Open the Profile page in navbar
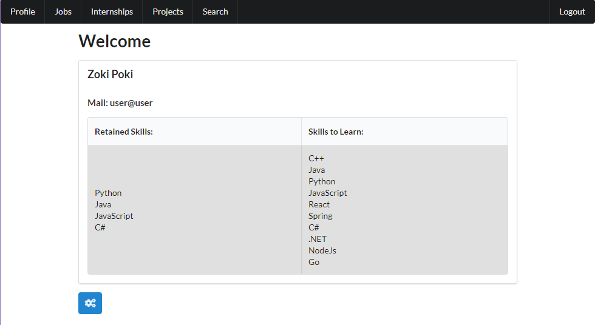The image size is (595, 325). [x=22, y=12]
